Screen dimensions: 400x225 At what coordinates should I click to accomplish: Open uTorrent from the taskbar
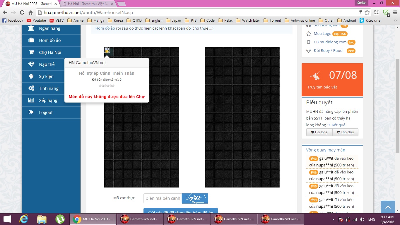(60, 219)
